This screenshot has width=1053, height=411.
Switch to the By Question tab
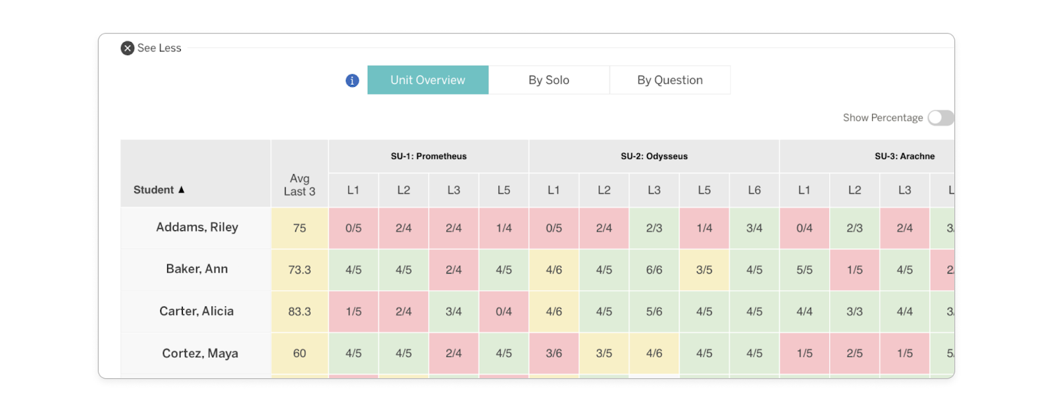tap(669, 80)
